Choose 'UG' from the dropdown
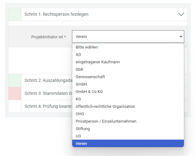Screen dimensions: 196x156 coord(78,136)
